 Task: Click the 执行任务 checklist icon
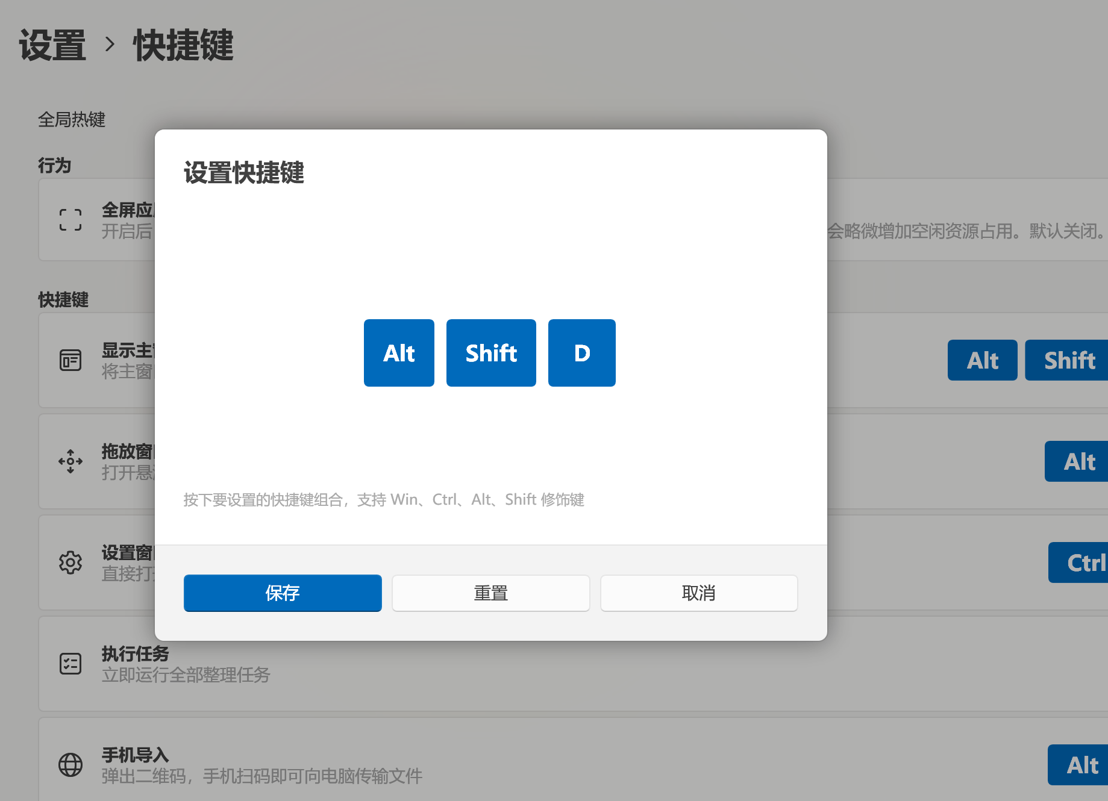pos(70,664)
